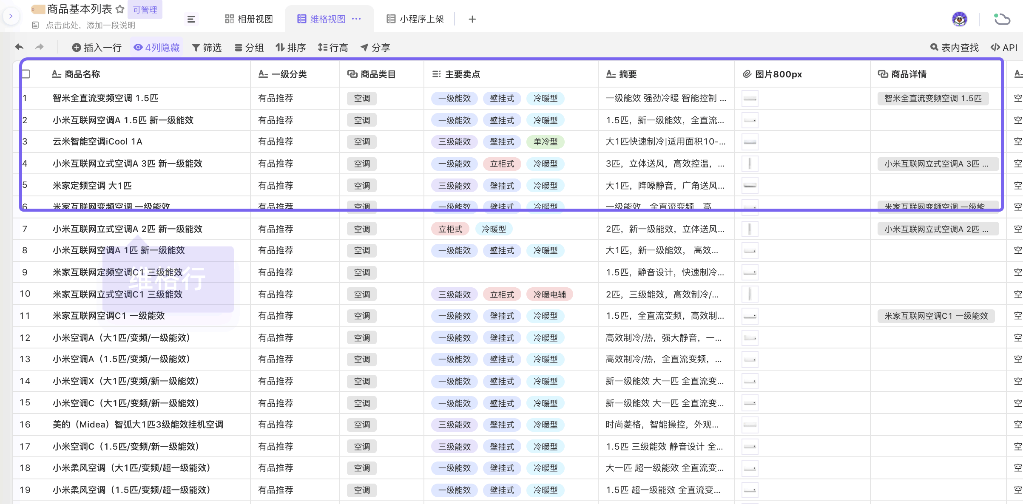Open more options for 维格视图
This screenshot has width=1023, height=504.
click(357, 19)
